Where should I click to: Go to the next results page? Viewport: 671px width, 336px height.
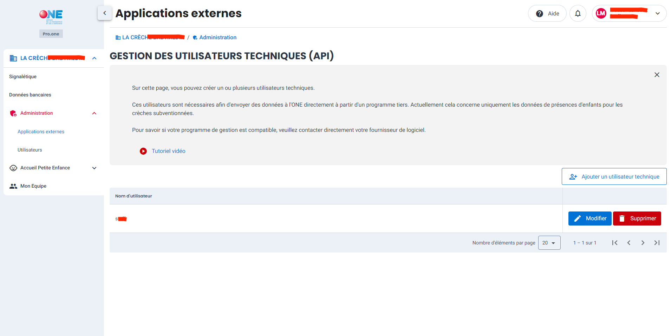tap(643, 243)
